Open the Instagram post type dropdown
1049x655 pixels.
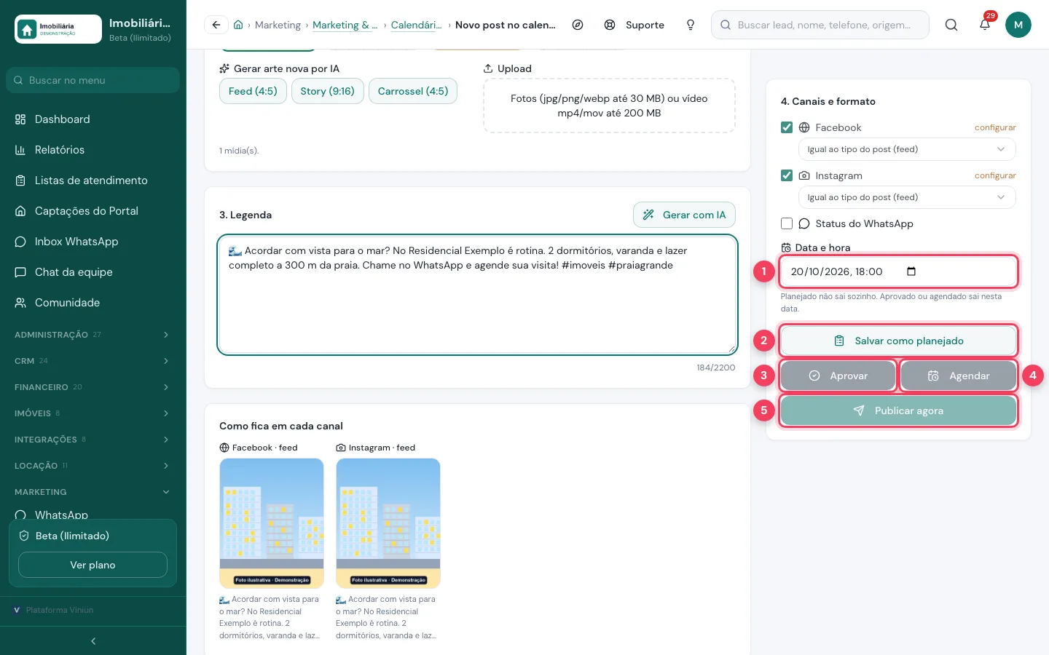(x=907, y=197)
